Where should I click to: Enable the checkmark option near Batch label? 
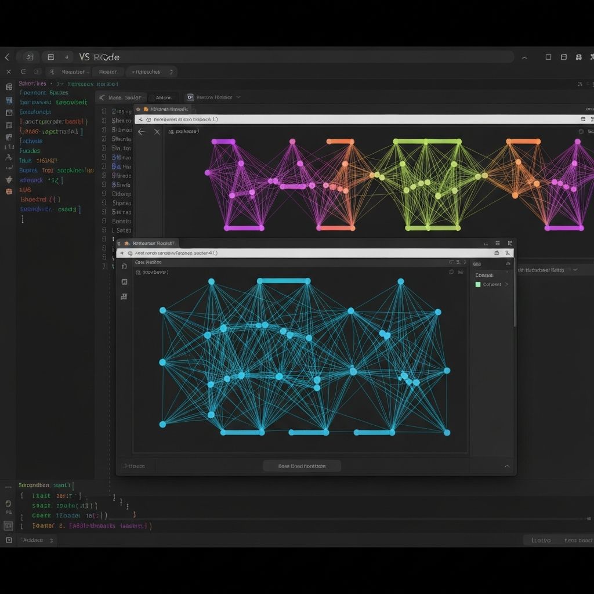tap(575, 270)
